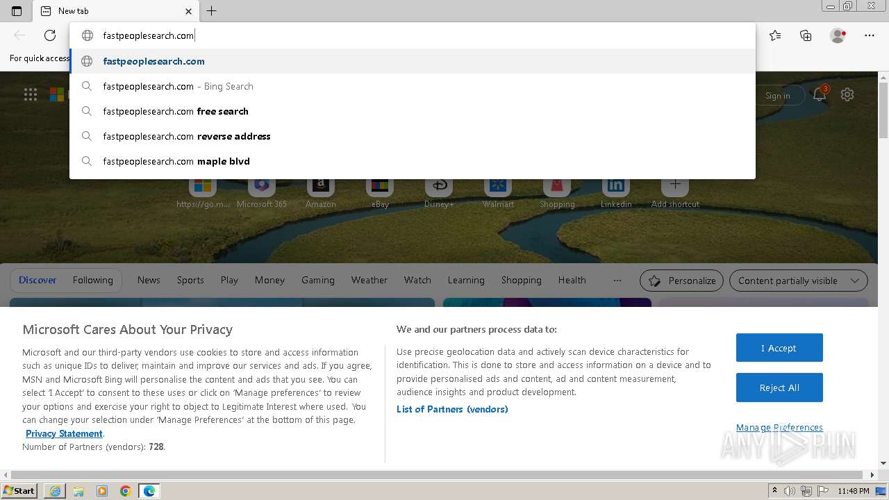Choose 'reverse address' suggestion

pos(413,136)
